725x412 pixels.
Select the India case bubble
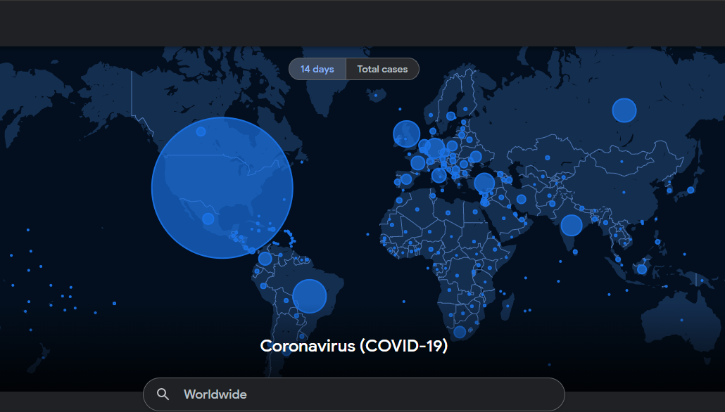point(572,225)
